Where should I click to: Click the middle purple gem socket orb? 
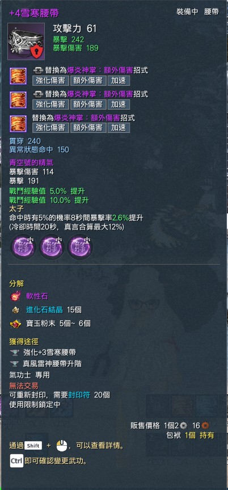click(x=51, y=247)
